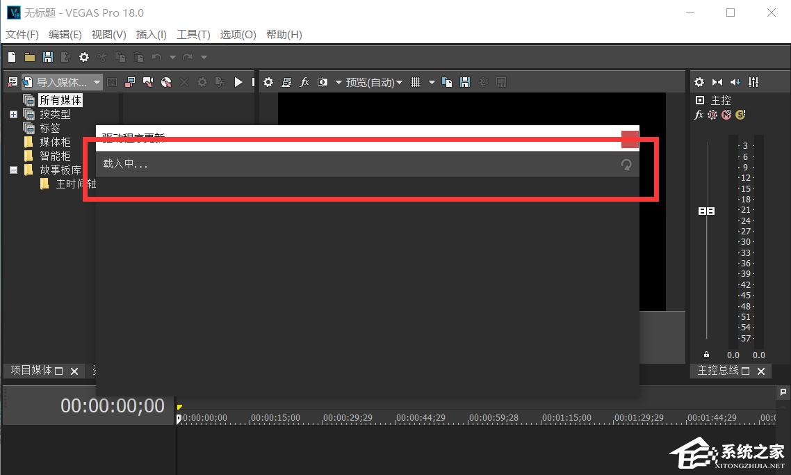The image size is (791, 475).
Task: Open project properties gear in main toolbar
Action: [84, 57]
